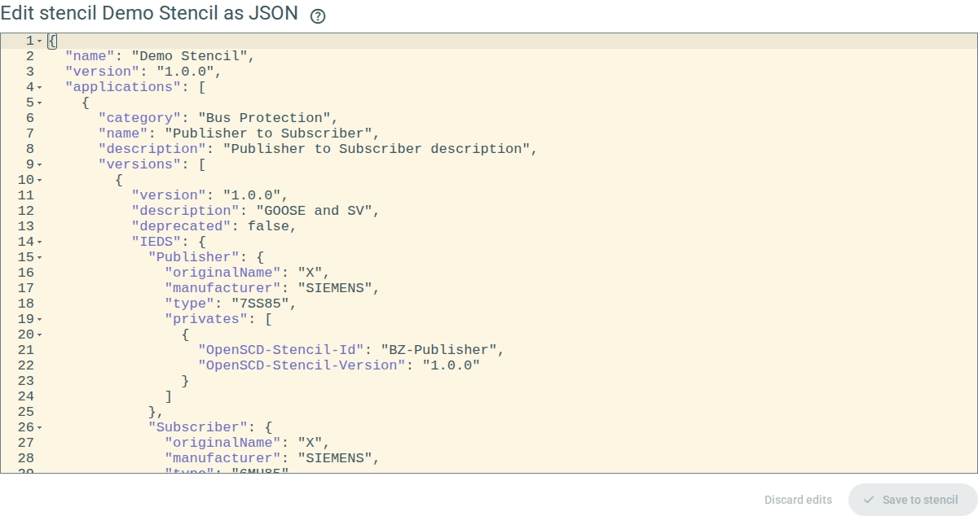Click the "SIEMENS" manufacturer value on line 28
This screenshot has height=516, width=978.
pyautogui.click(x=334, y=458)
